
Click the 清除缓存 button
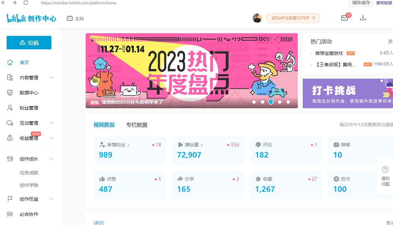[x=361, y=3]
